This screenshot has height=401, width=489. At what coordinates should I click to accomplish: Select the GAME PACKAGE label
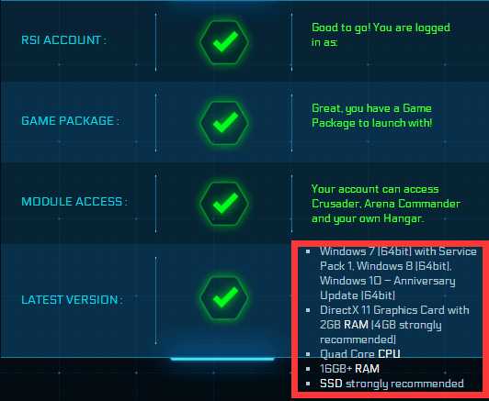pyautogui.click(x=70, y=121)
